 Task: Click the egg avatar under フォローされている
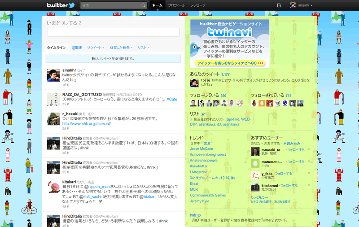262,103
